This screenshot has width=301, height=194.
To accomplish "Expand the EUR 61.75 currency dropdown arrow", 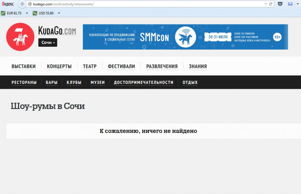I will (x=27, y=13).
